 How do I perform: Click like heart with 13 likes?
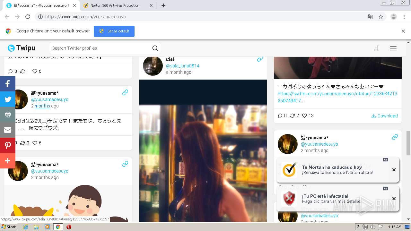304,116
